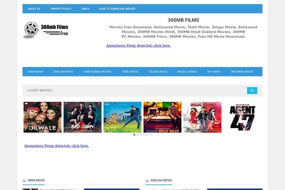This screenshot has width=285, height=190.
Task: Select the first carousel pagination dot
Action: coord(134,135)
